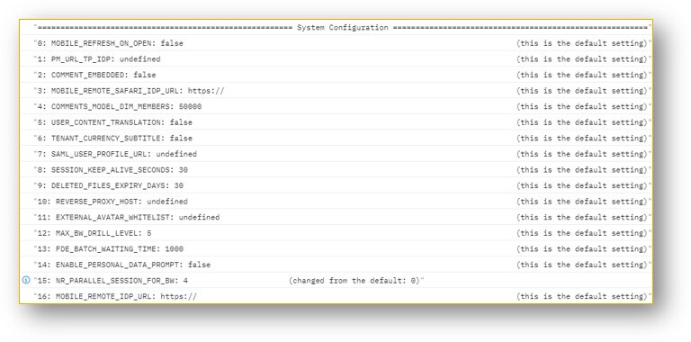Select the REVERSE_PROXY_HOST: undefined row

tap(337, 202)
